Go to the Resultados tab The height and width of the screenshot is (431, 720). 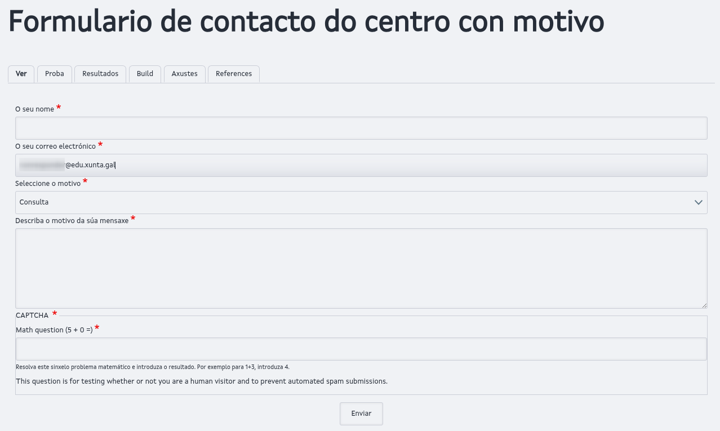100,74
